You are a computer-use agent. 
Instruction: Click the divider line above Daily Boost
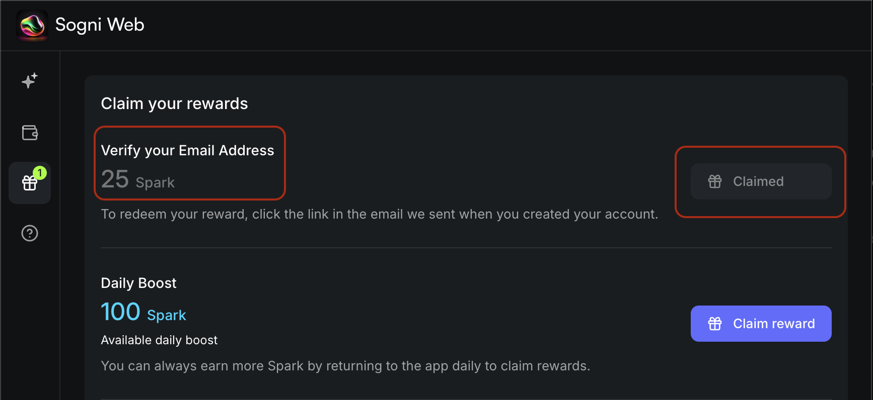pyautogui.click(x=466, y=248)
